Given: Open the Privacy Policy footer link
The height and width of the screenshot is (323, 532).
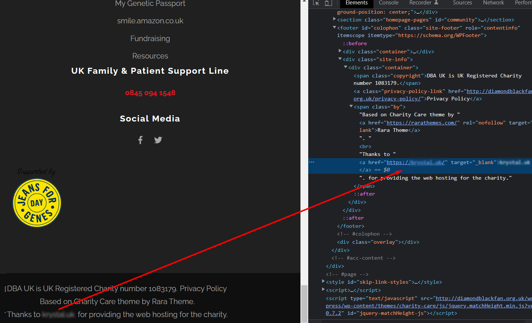Looking at the screenshot, I should (x=203, y=289).
